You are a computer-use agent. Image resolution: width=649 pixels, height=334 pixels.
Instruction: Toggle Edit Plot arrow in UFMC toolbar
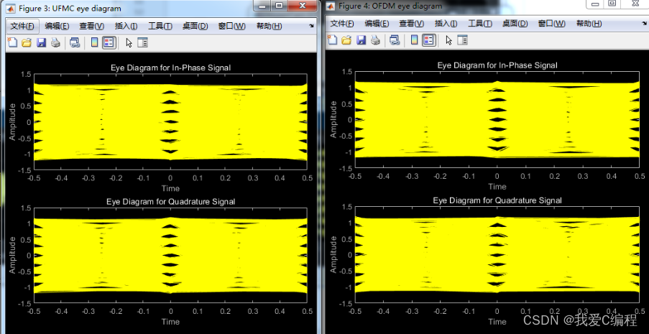[x=129, y=42]
